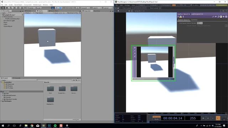Viewport: 228px width, 128px height.
Task: Toggle Center pivot mode in Unity
Action: click(30, 8)
